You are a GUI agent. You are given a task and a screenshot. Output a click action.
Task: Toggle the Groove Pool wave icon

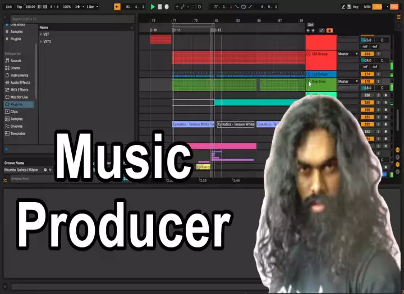pyautogui.click(x=5, y=180)
